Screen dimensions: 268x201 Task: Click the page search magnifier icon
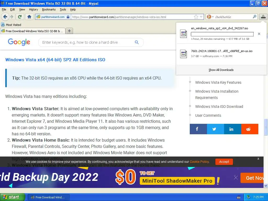pyautogui.click(x=137, y=42)
